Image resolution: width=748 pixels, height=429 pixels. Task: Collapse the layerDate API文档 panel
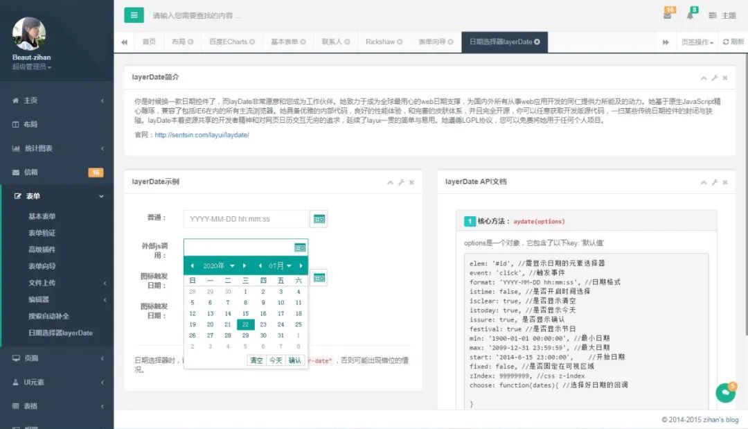click(704, 182)
